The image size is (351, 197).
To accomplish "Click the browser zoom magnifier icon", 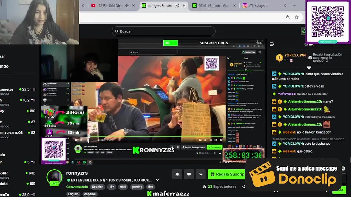I will pyautogui.click(x=288, y=17).
